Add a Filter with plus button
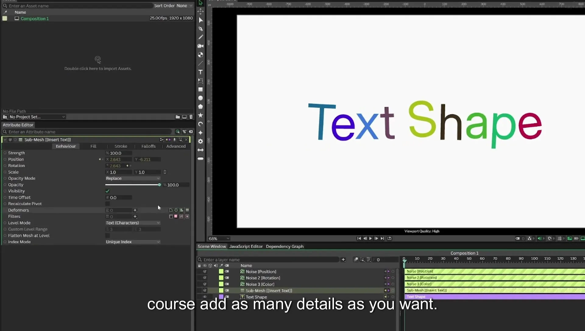Image resolution: width=585 pixels, height=331 pixels. click(135, 217)
